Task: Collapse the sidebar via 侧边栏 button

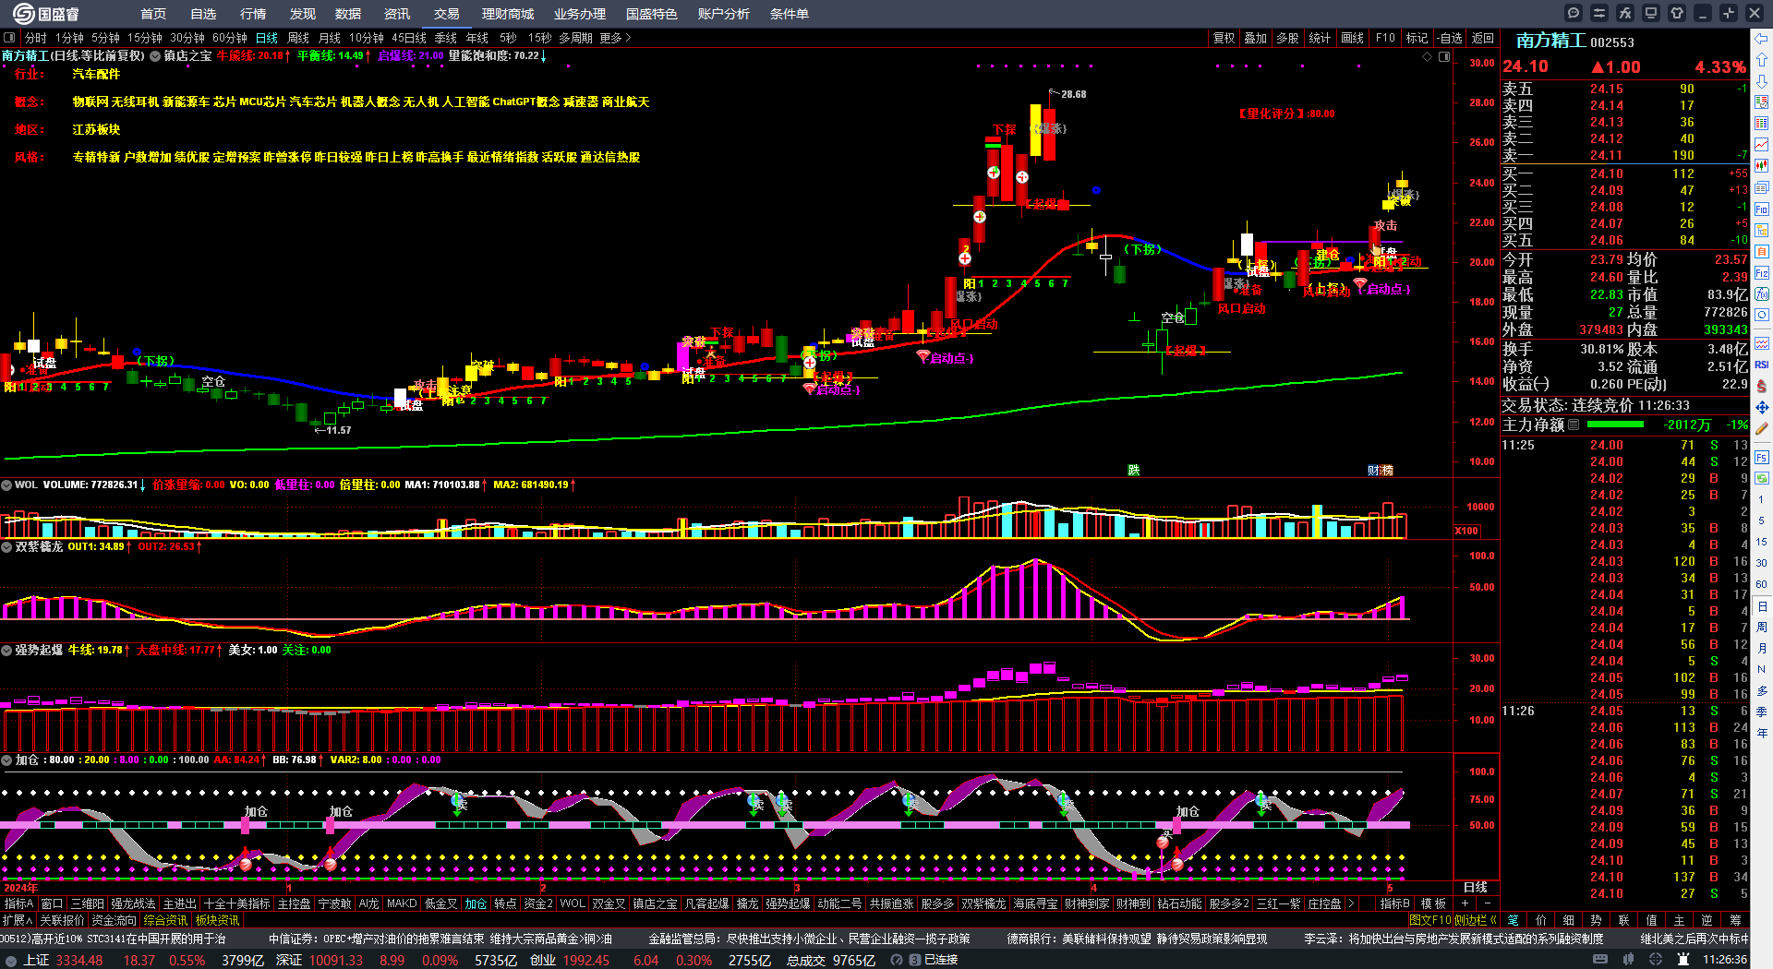Action: point(1476,920)
